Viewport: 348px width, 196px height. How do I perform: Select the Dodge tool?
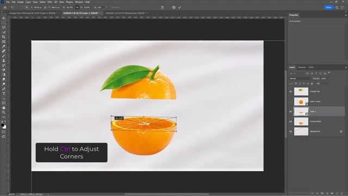4,84
